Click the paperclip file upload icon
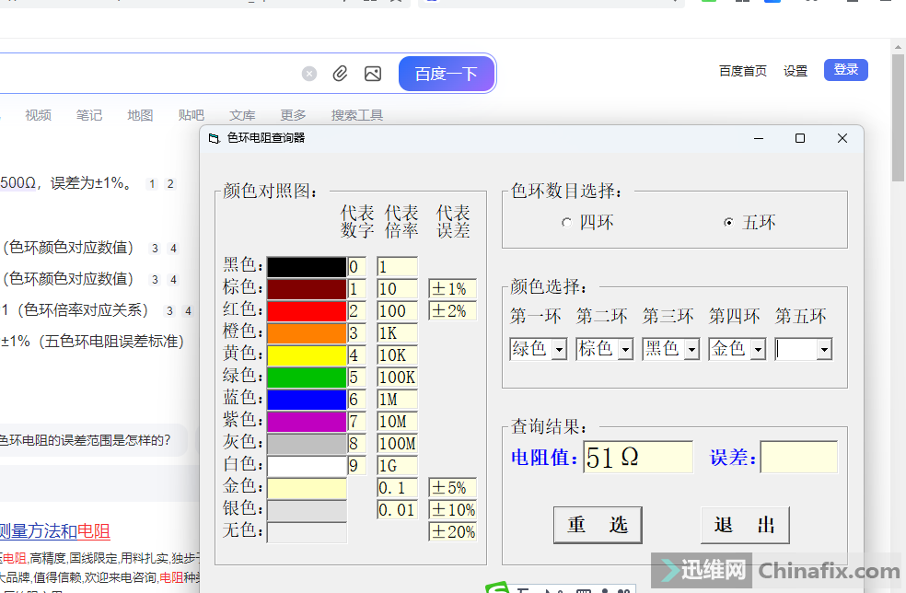Image resolution: width=906 pixels, height=593 pixels. [341, 74]
